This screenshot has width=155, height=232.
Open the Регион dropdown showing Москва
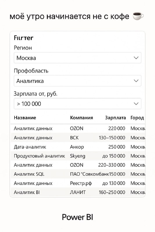click(77, 58)
